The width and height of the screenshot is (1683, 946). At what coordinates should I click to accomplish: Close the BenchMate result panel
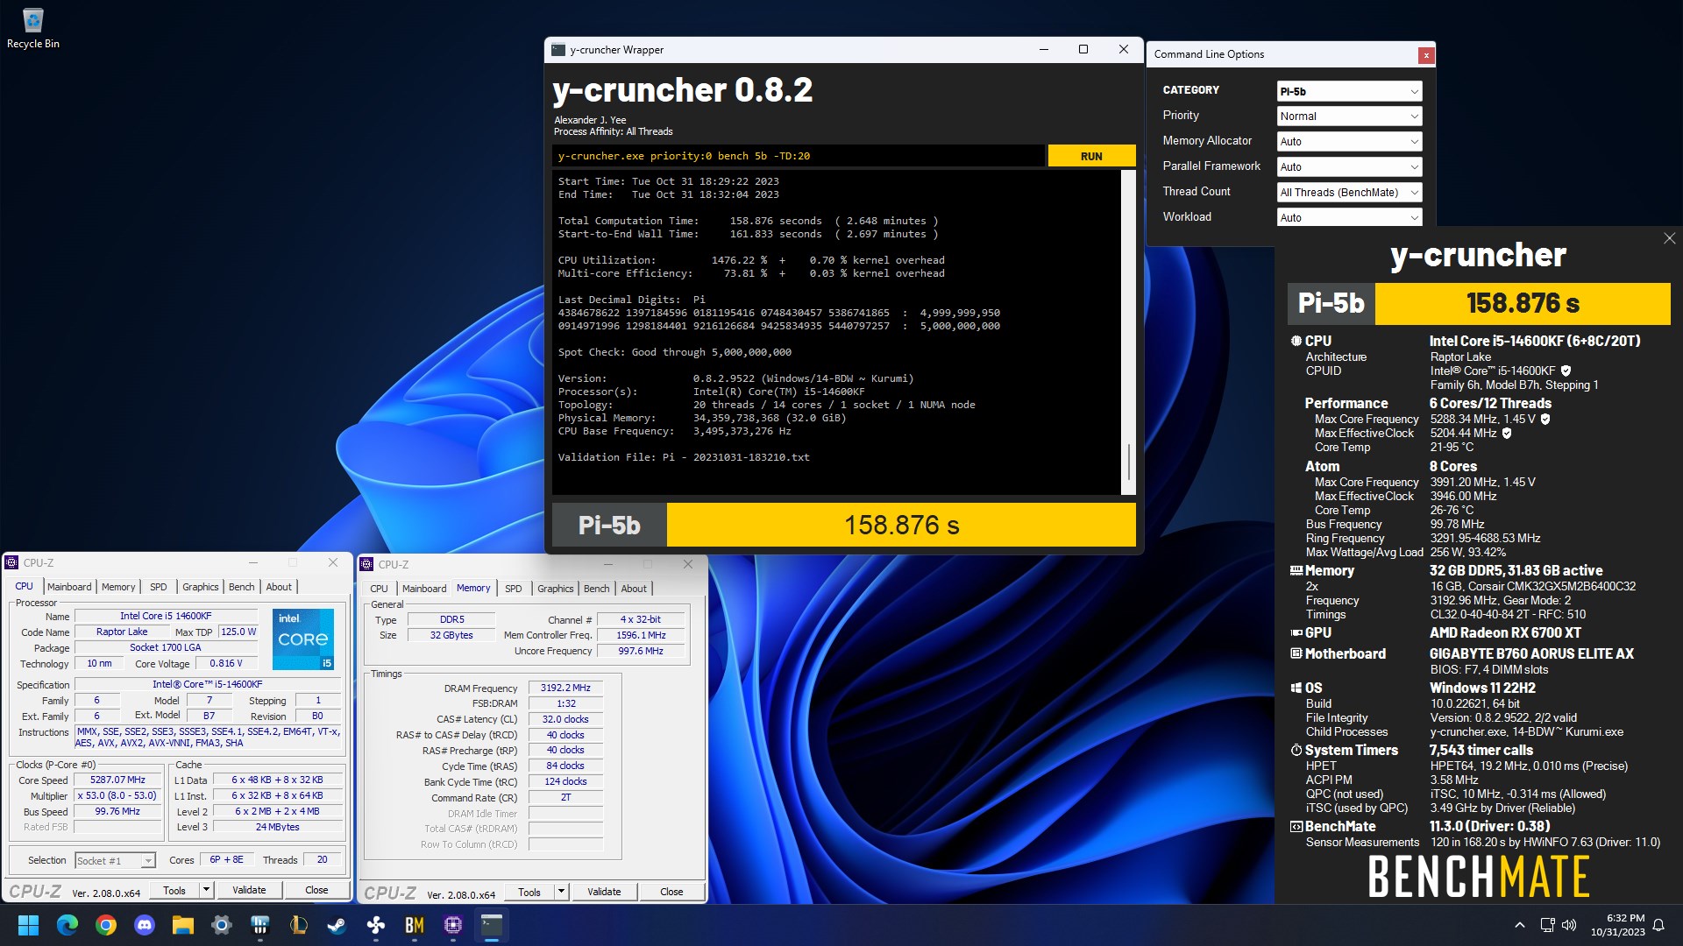click(x=1669, y=238)
